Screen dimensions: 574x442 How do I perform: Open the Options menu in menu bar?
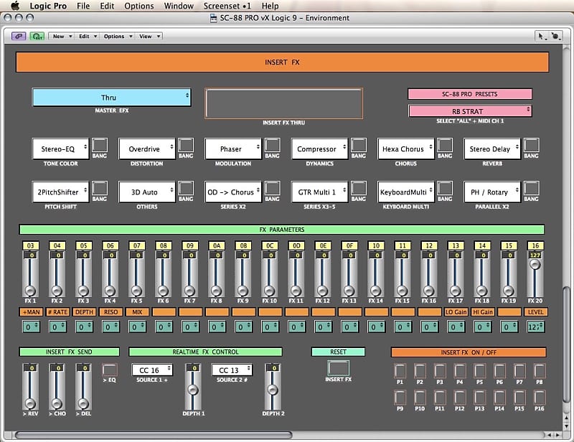(x=139, y=6)
